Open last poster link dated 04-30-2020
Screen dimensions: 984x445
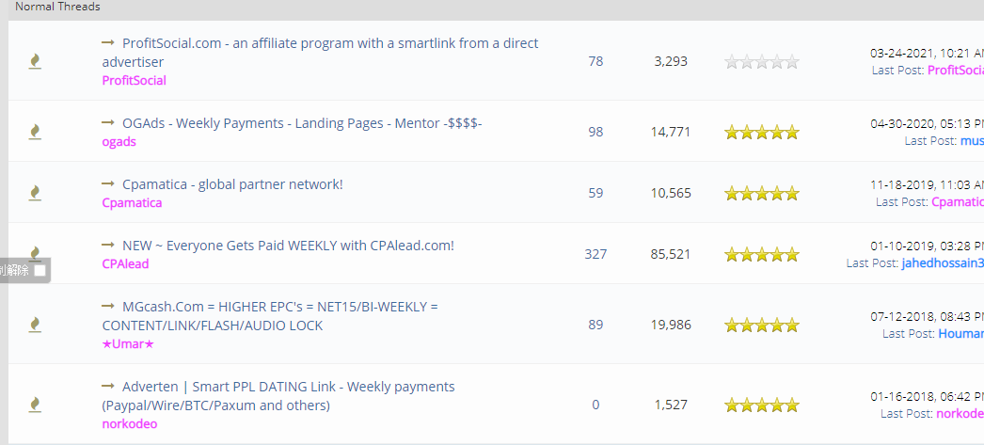(972, 140)
